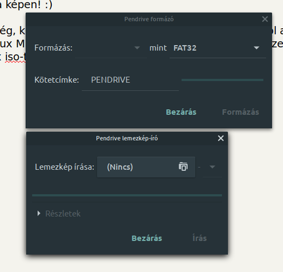The height and width of the screenshot is (272, 283).
Task: Close the Pendrive formázó window
Action: tap(265, 19)
